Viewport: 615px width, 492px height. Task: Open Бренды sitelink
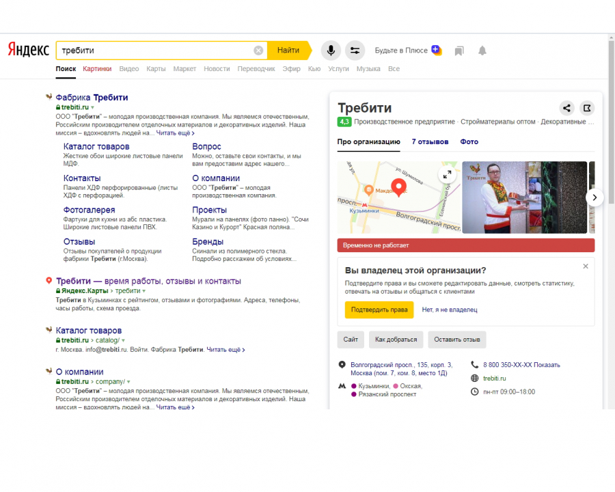tap(208, 242)
